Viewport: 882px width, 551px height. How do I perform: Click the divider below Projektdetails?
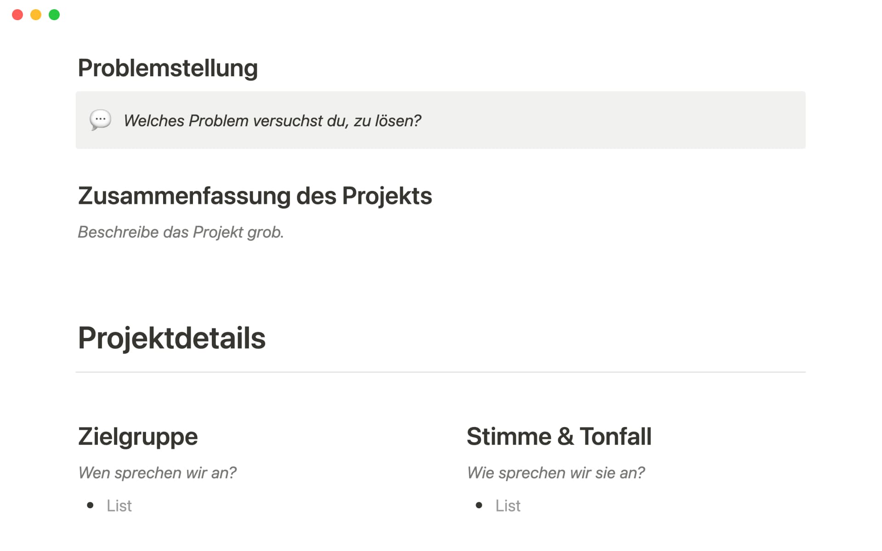[440, 372]
